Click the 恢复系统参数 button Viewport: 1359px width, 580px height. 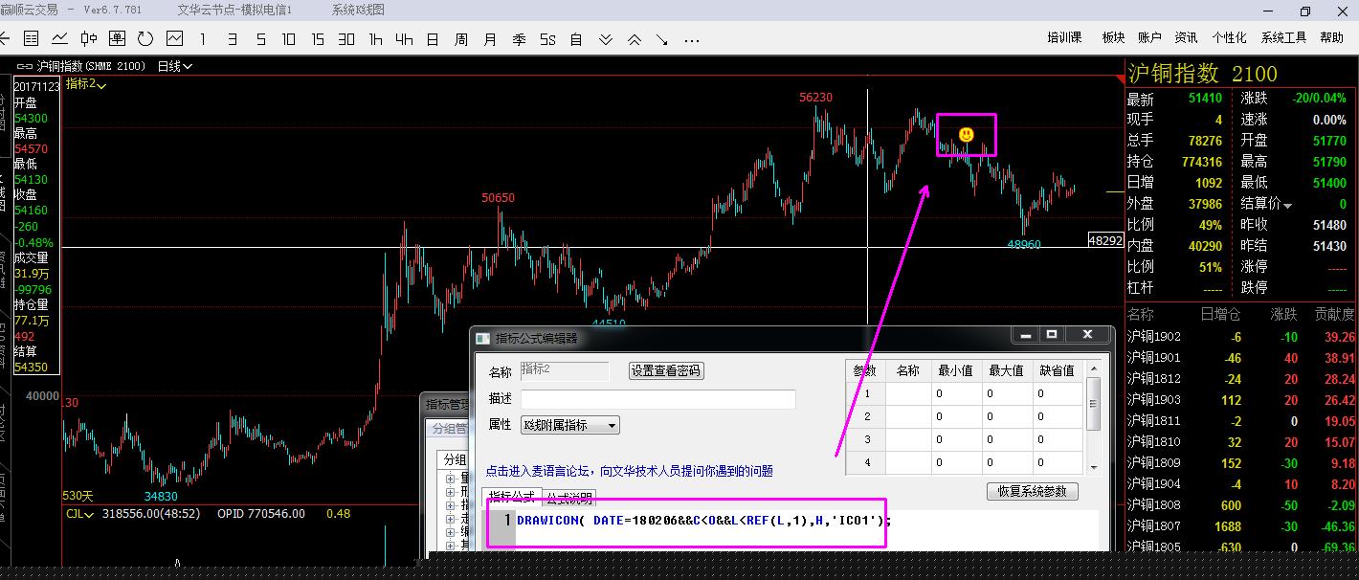pyautogui.click(x=1032, y=491)
